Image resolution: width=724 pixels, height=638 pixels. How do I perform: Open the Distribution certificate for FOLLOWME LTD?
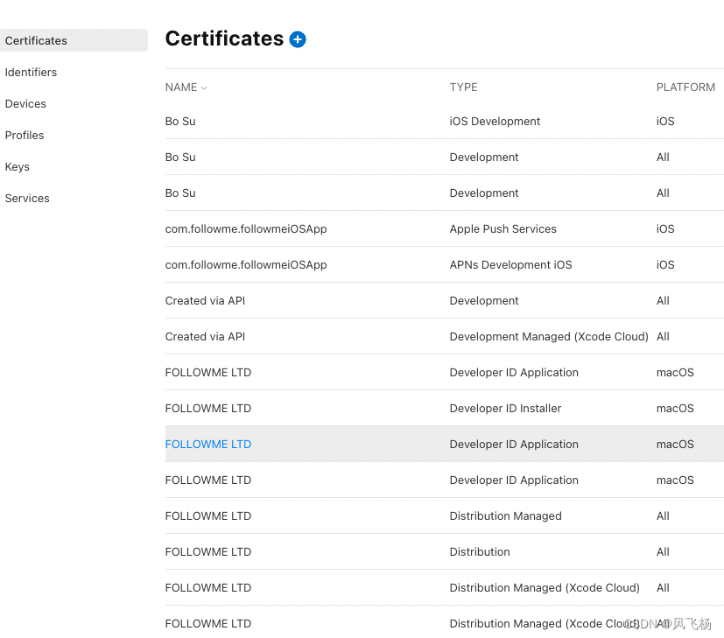click(207, 551)
